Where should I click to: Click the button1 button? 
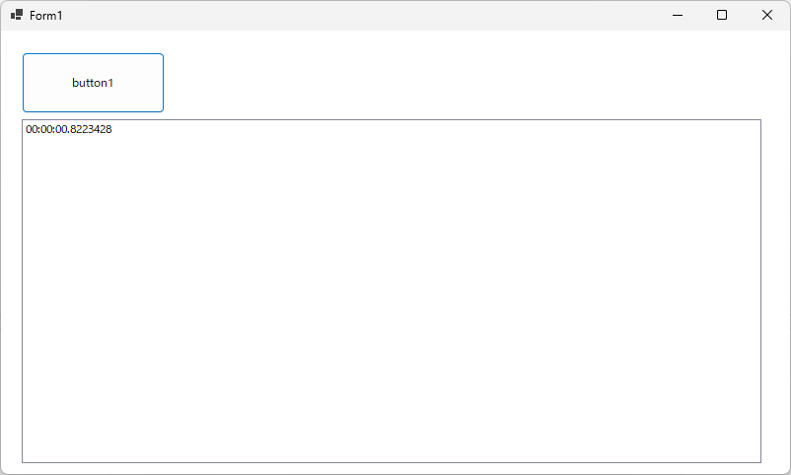click(x=94, y=83)
